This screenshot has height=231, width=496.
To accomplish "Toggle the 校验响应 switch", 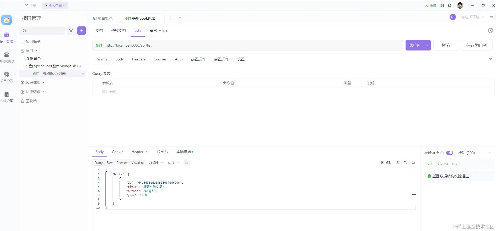I will point(450,153).
